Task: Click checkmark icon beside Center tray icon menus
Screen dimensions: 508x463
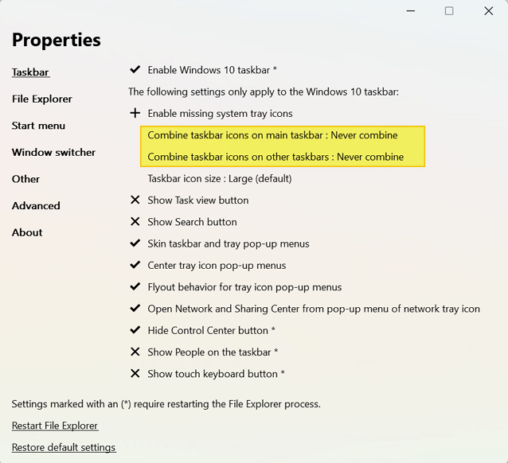Action: tap(135, 265)
